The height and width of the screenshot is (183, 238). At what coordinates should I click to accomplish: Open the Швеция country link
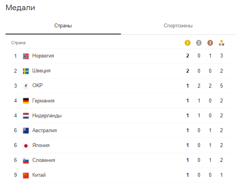(x=41, y=71)
